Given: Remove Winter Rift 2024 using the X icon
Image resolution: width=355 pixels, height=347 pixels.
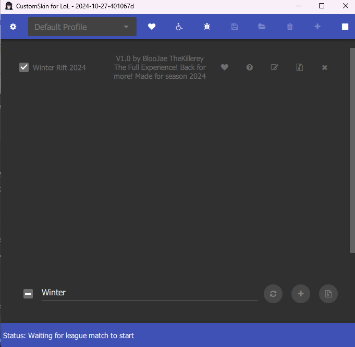Looking at the screenshot, I should [x=325, y=67].
